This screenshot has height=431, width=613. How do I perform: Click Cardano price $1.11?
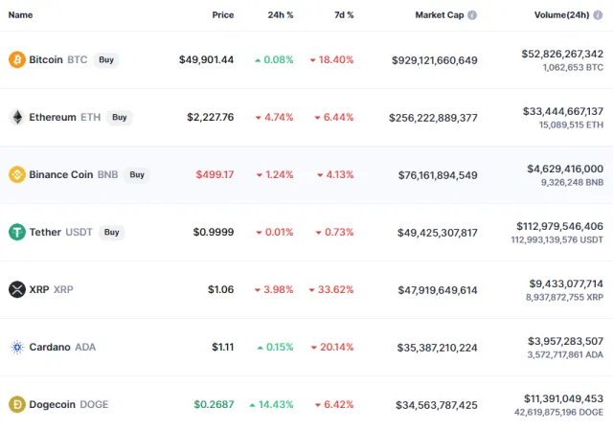(223, 348)
